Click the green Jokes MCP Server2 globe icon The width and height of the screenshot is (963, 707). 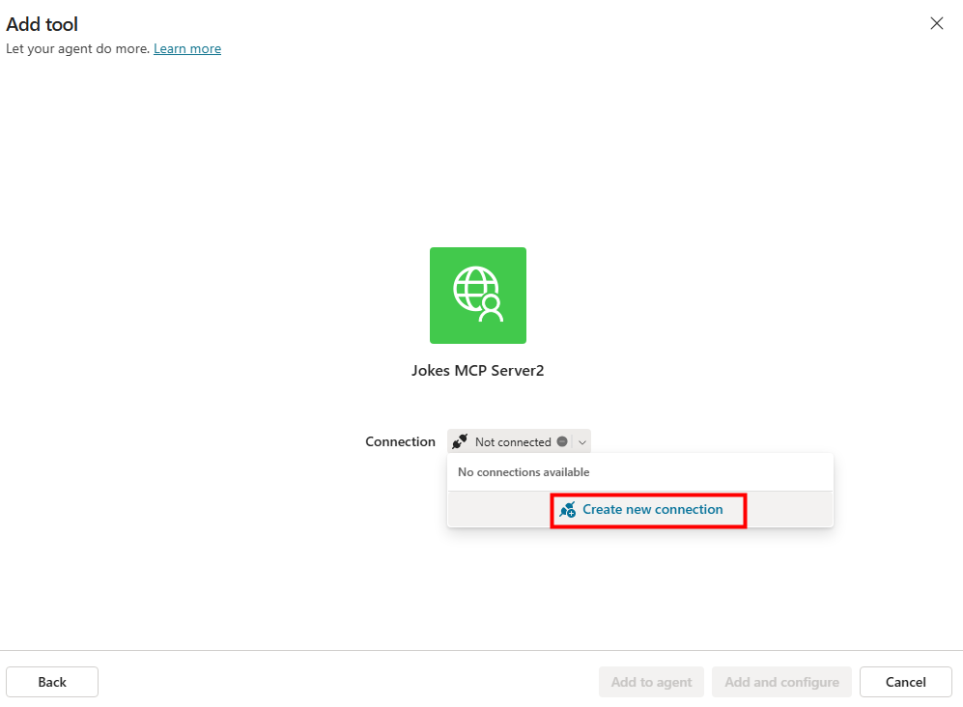(x=477, y=296)
